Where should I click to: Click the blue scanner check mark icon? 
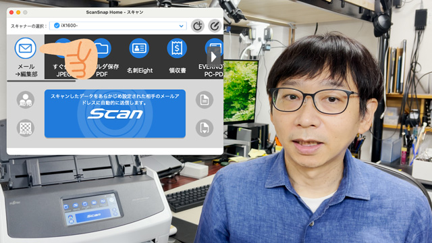point(57,26)
